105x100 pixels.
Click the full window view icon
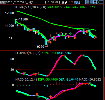[x=101, y=2]
